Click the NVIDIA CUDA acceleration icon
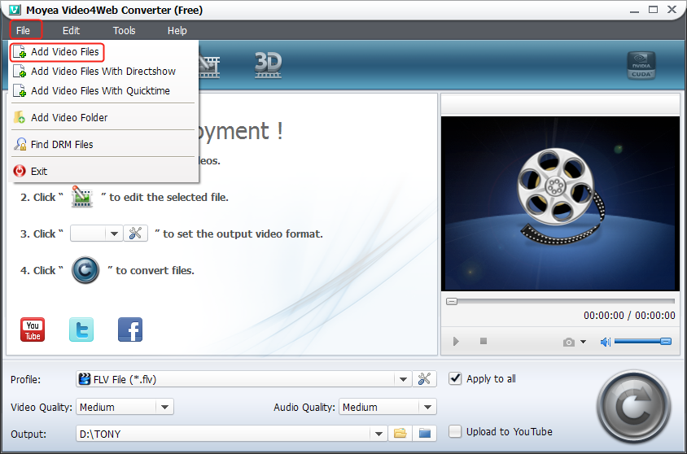Screen dimensions: 687x454 [x=641, y=65]
